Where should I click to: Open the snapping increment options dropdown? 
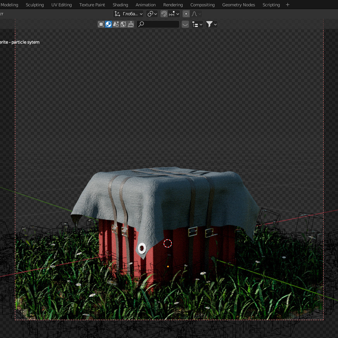pyautogui.click(x=174, y=14)
